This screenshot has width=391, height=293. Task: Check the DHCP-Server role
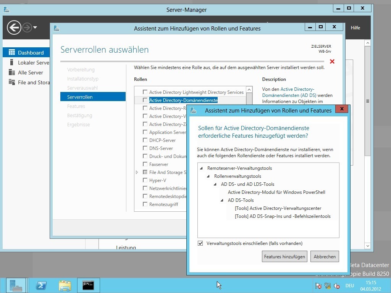tap(145, 140)
